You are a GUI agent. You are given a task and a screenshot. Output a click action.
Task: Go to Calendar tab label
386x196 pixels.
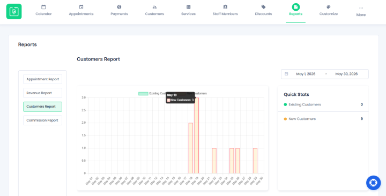(43, 14)
